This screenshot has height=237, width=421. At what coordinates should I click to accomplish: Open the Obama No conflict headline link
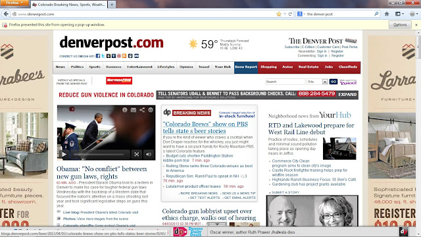tap(102, 172)
